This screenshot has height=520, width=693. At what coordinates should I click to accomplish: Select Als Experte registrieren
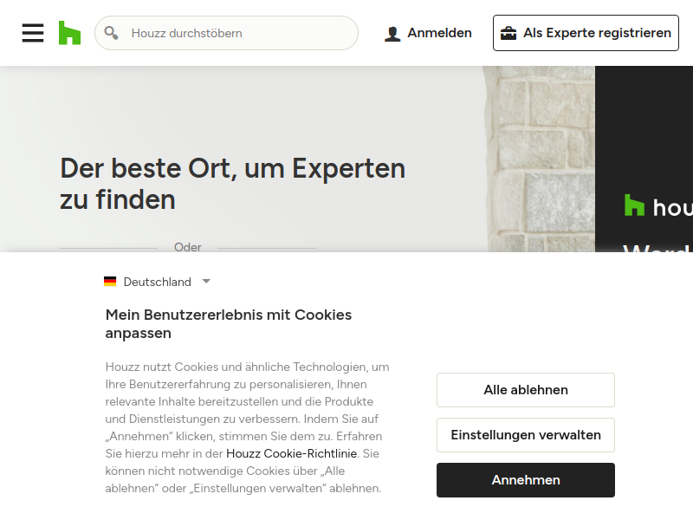(x=586, y=33)
